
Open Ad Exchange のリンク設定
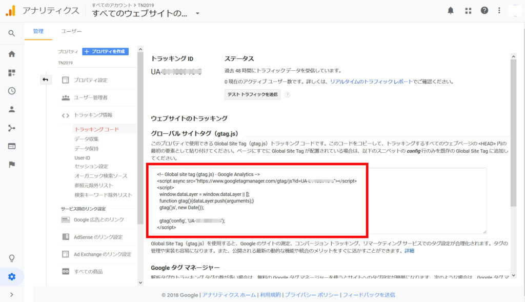(103, 254)
